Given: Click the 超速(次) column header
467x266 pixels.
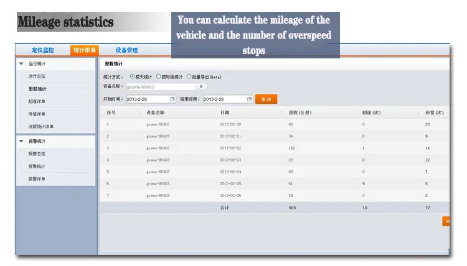Looking at the screenshot, I should tap(371, 112).
